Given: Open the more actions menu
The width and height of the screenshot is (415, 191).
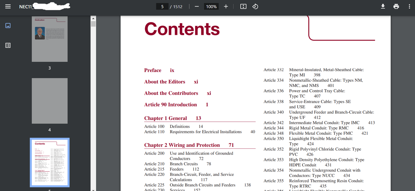Looking at the screenshot, I should [409, 6].
